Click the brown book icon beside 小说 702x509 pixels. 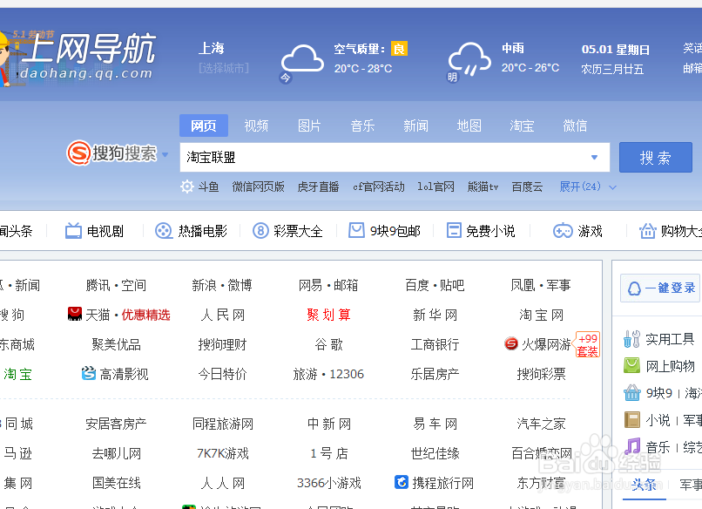[x=631, y=420]
